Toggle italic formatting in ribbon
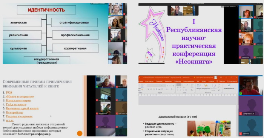The image size is (264, 138). (x=151, y=89)
